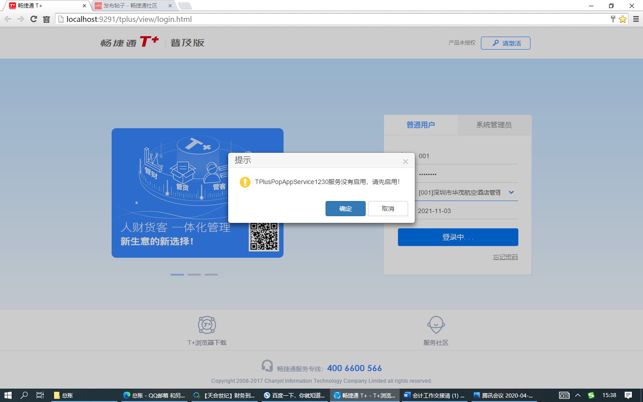This screenshot has height=402, width=643.
Task: Switch to 百度一下 taskbar window
Action: point(295,395)
